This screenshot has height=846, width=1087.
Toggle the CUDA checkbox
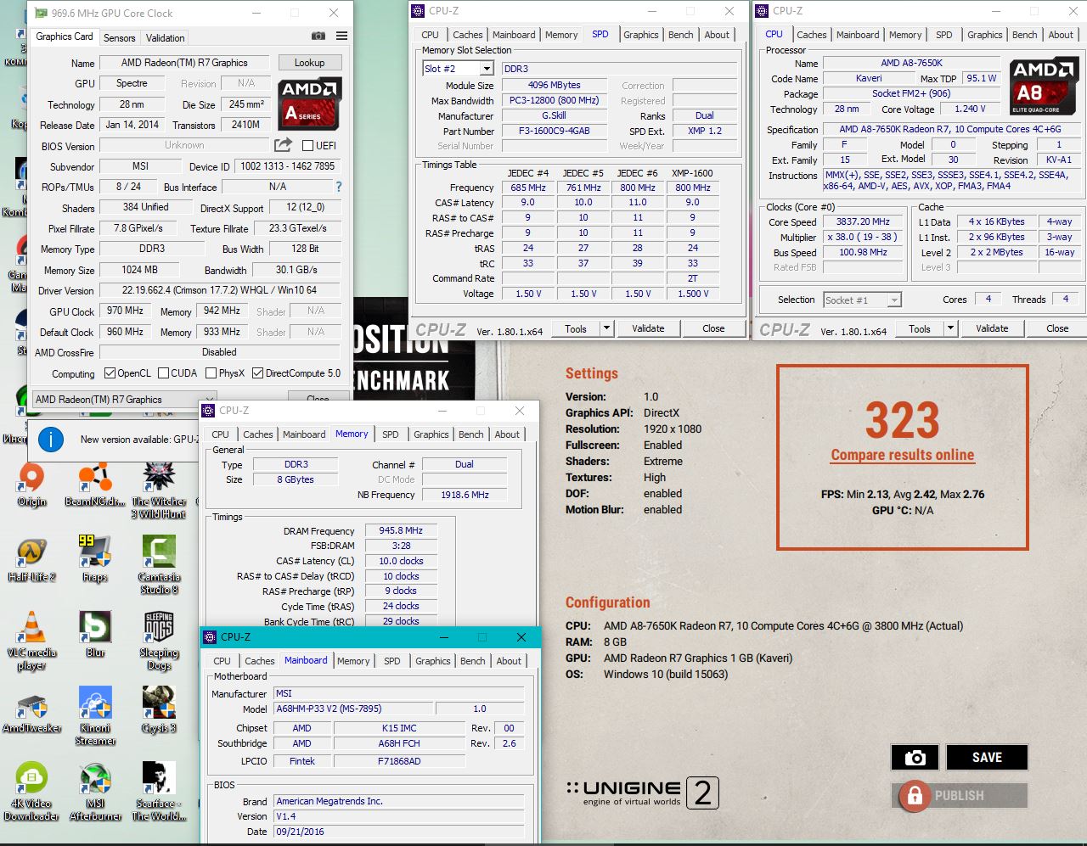coord(162,373)
